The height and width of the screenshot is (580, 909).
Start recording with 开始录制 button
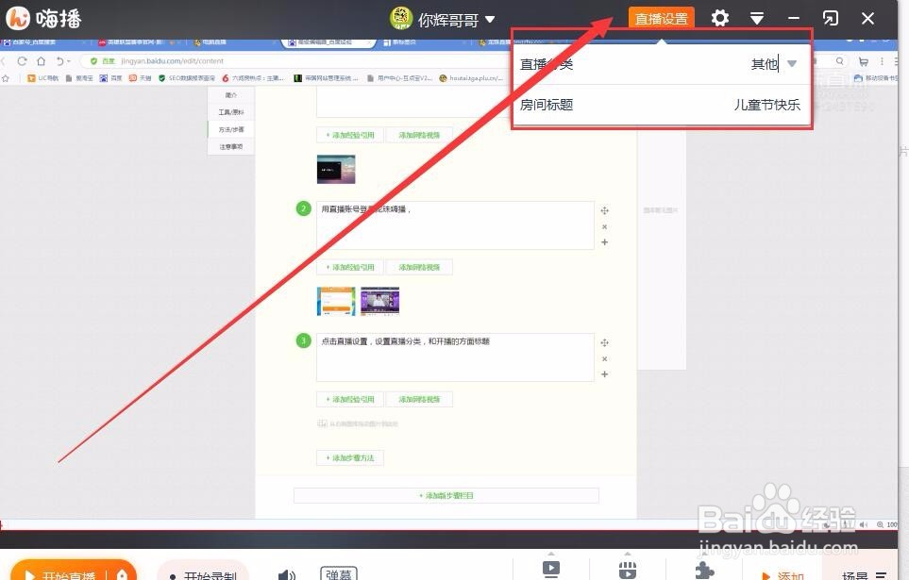tap(202, 572)
